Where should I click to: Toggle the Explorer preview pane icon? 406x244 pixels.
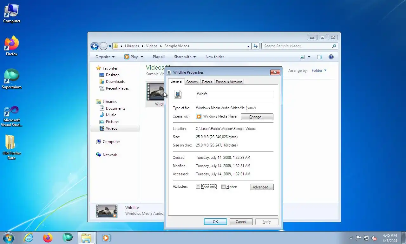pos(320,57)
